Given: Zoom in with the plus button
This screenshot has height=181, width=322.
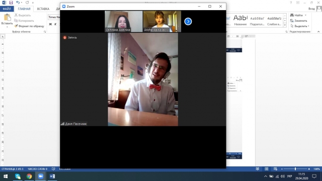Looking at the screenshot, I should [x=309, y=169].
